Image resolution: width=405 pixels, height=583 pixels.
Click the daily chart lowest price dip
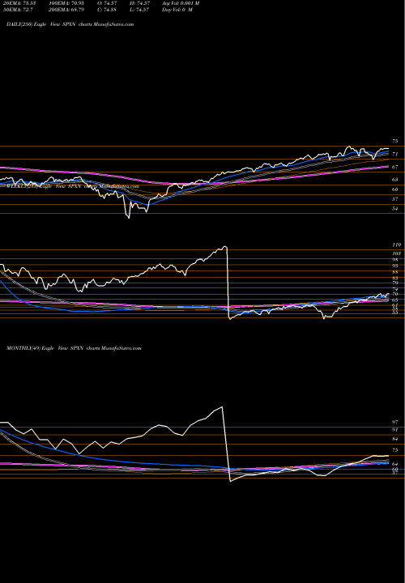129,217
